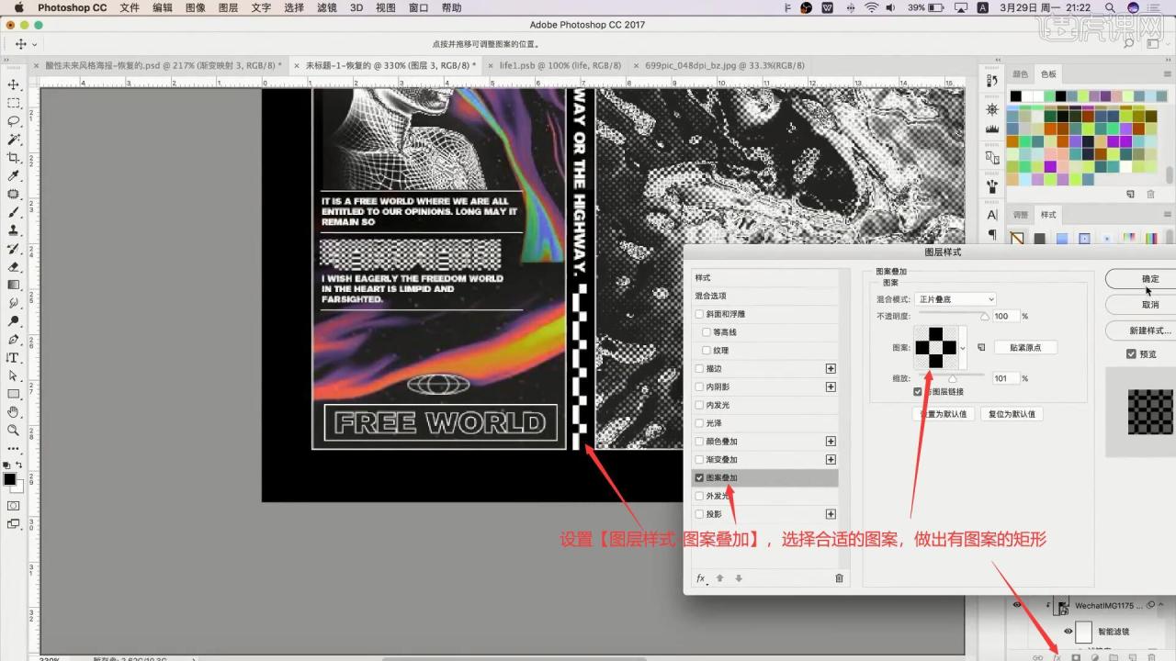Enable the 纹理 checkbox
This screenshot has width=1176, height=661.
point(707,351)
